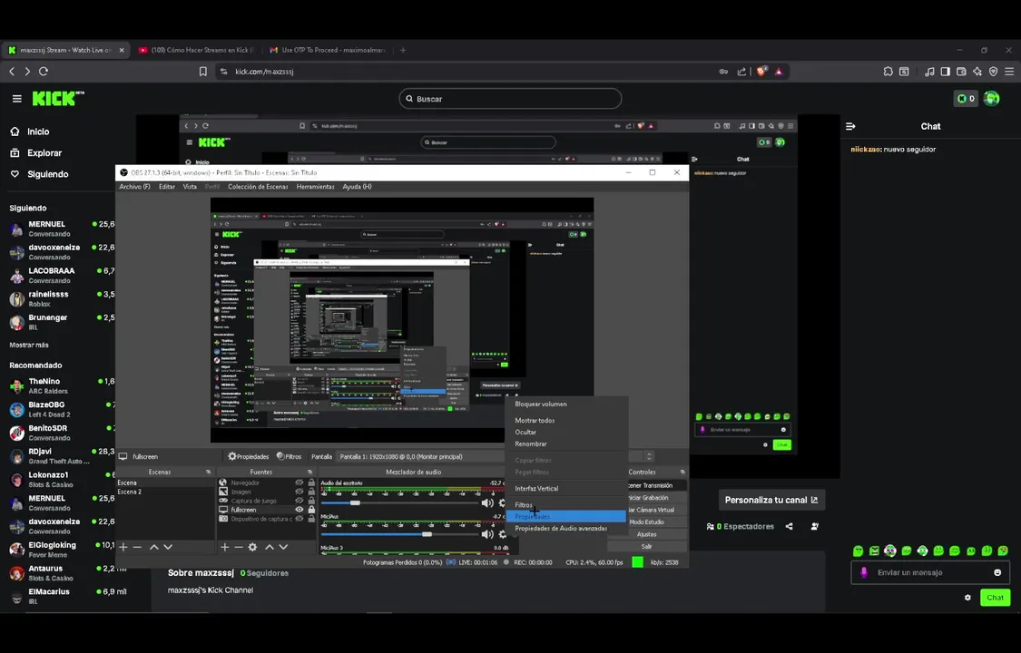Reload the page with the browser refresh icon
Viewport: 1021px width, 653px height.
[44, 72]
